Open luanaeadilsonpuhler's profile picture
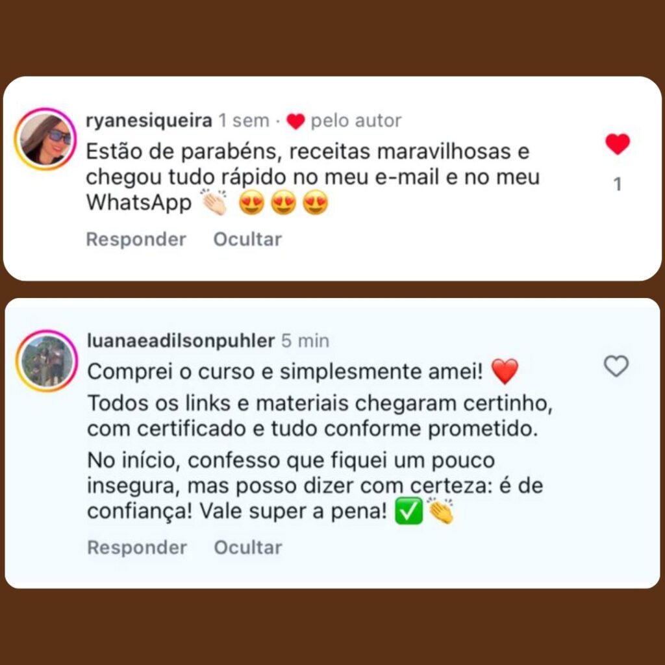This screenshot has height=665, width=665. point(47,361)
